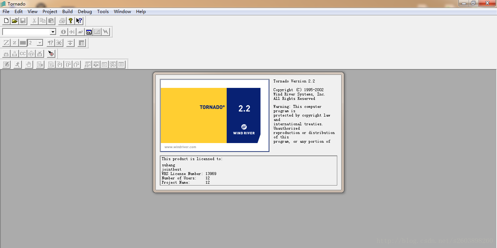Click the CC compile icon
This screenshot has width=497, height=248.
(23, 54)
